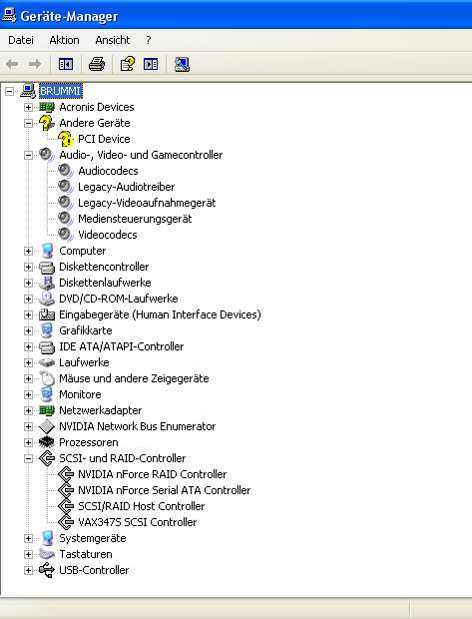Expand the Netzwerkadapter category
Viewport: 472px width, 619px height.
click(x=28, y=410)
